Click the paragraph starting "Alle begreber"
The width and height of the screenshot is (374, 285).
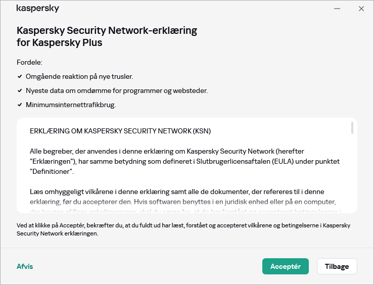[x=184, y=161]
